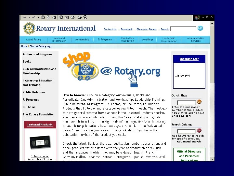Click the browser Forward arrow

click(34, 18)
